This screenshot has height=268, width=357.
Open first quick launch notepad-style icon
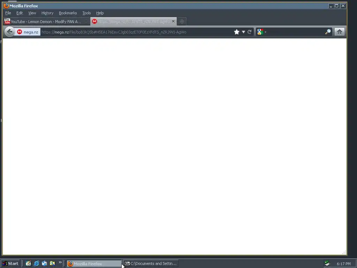(x=28, y=263)
